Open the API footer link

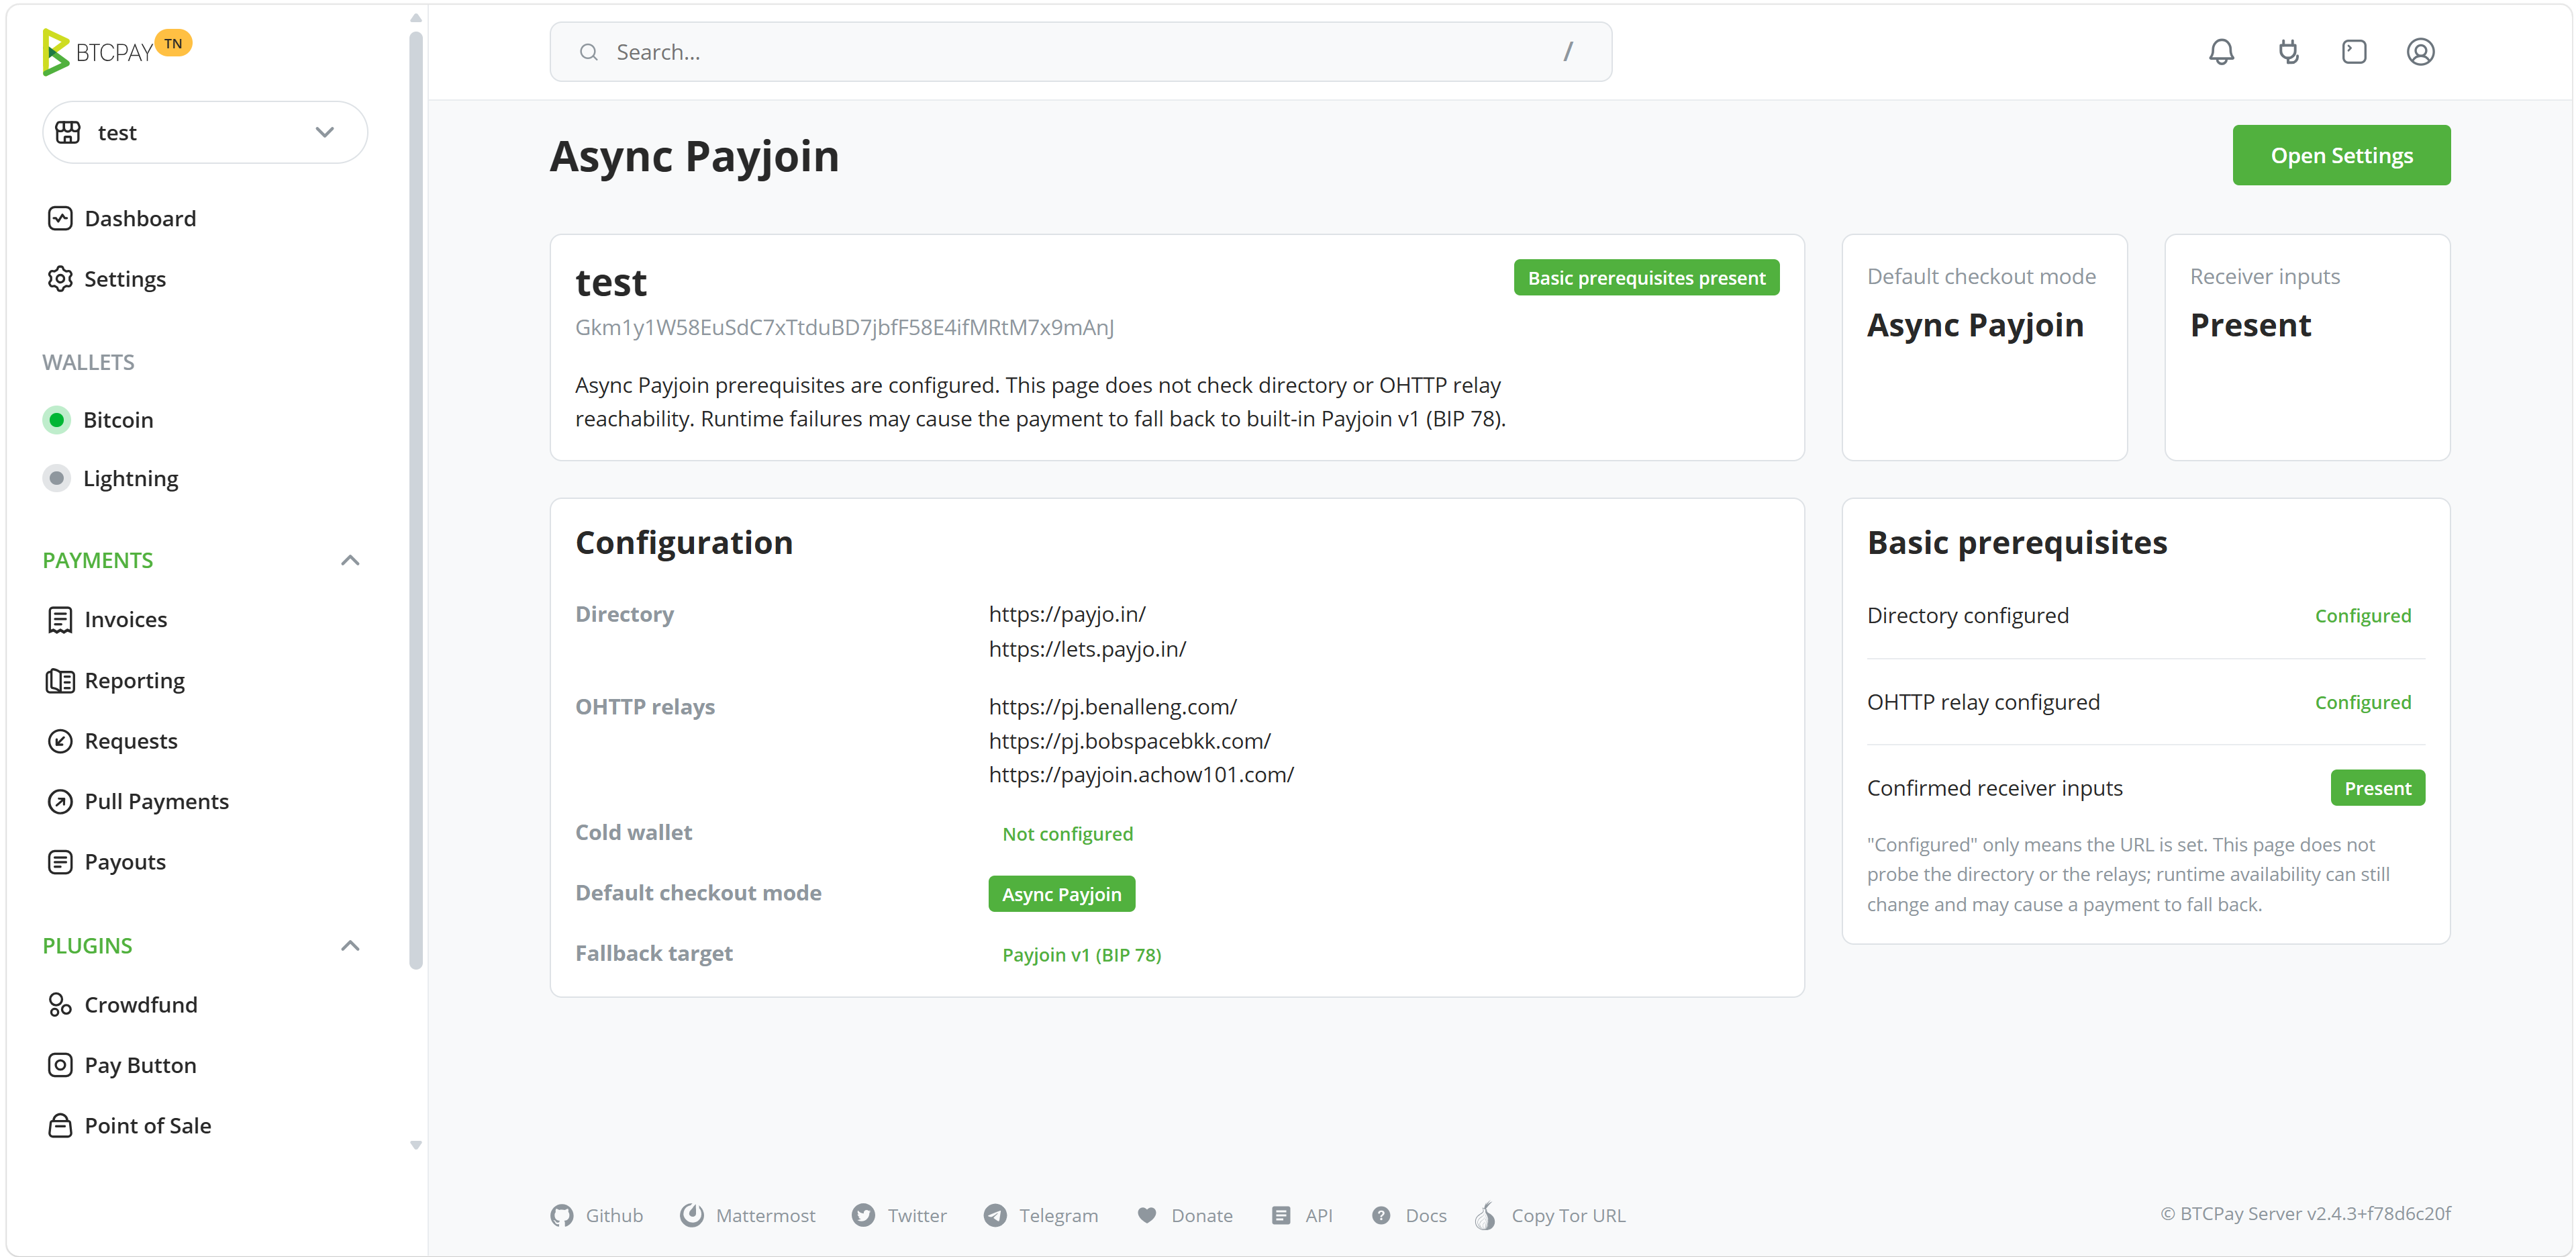pyautogui.click(x=1302, y=1215)
